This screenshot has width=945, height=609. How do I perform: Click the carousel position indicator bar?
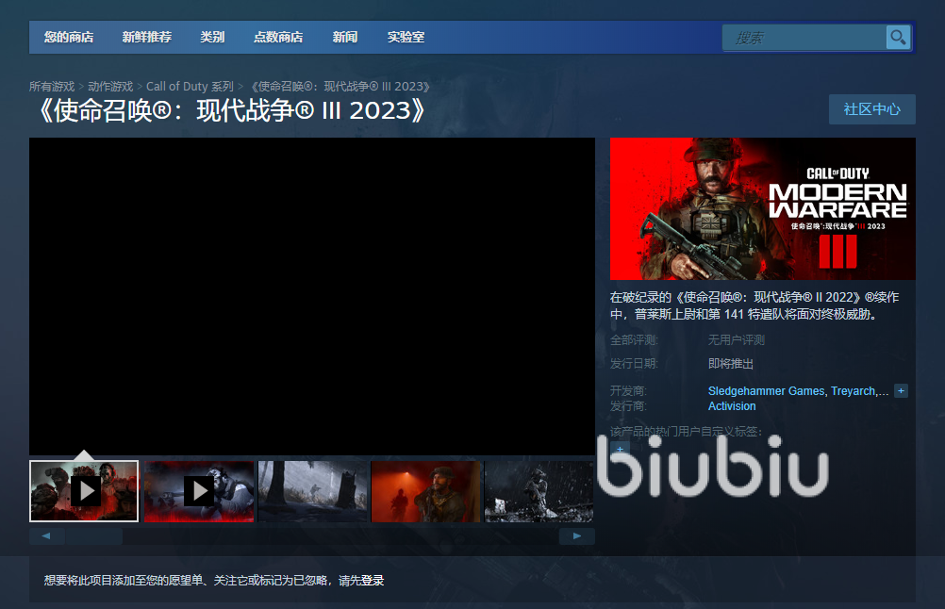[x=99, y=535]
